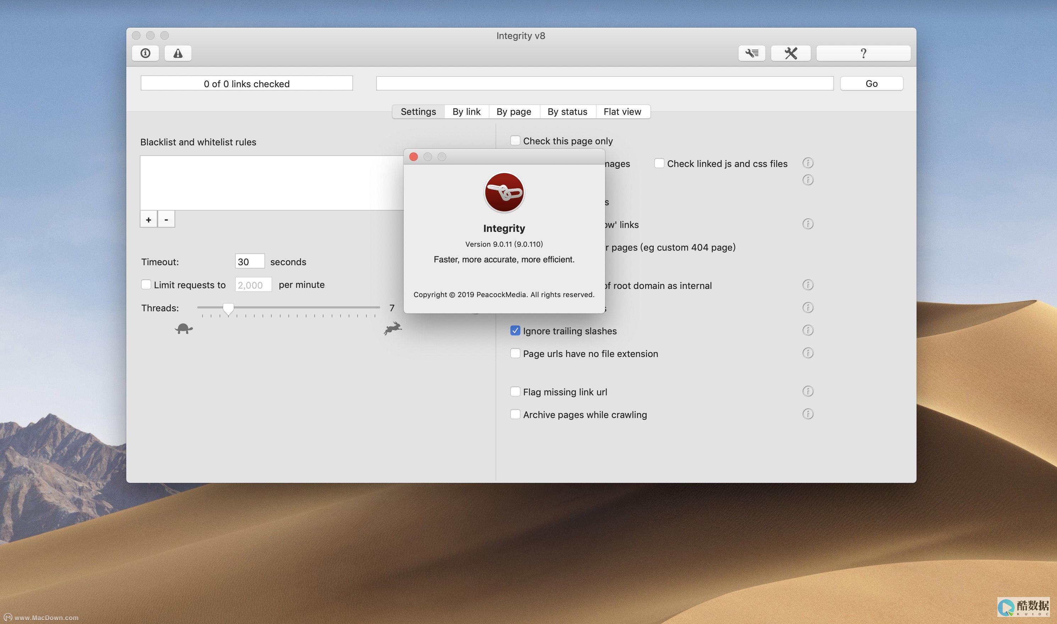
Task: Enable Archive pages while crawling
Action: (x=515, y=414)
